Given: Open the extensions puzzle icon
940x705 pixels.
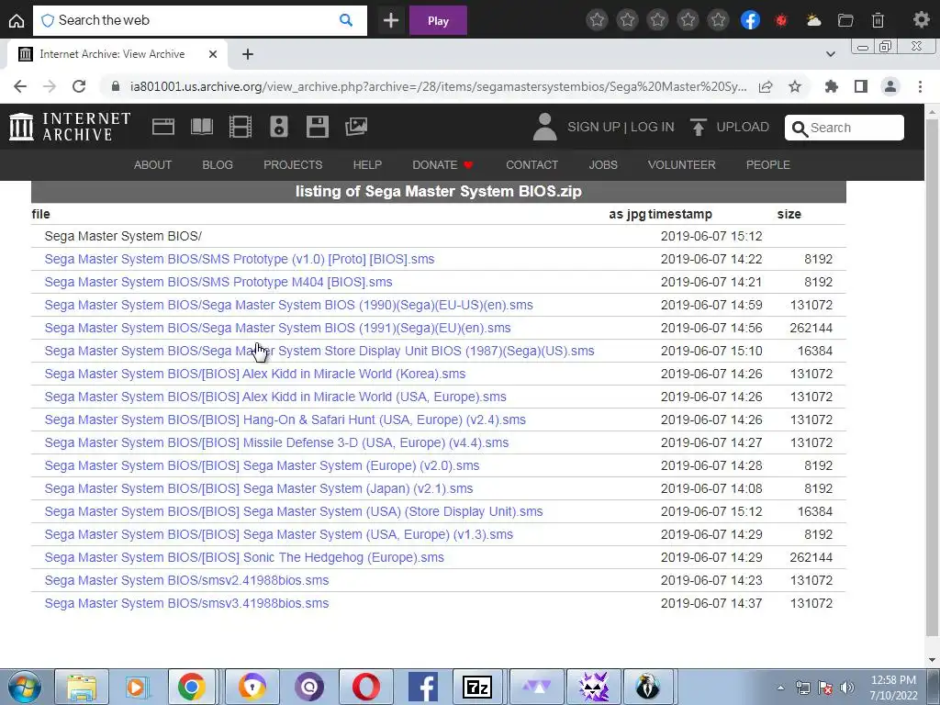Looking at the screenshot, I should [x=832, y=86].
